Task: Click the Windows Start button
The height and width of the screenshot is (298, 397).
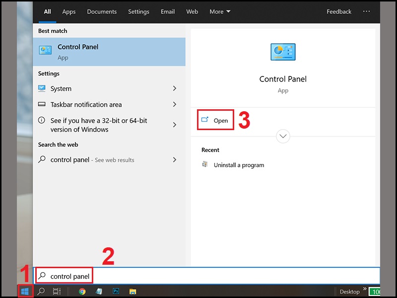Action: click(25, 291)
